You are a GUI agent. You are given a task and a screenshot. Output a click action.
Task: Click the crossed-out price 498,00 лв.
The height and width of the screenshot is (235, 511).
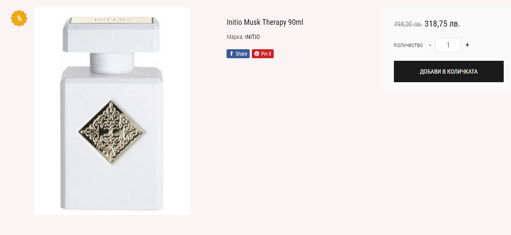pyautogui.click(x=408, y=24)
